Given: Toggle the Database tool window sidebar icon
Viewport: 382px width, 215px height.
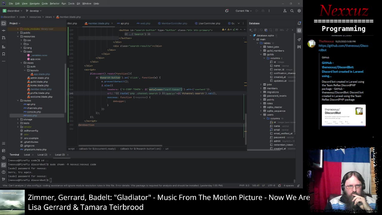Looking at the screenshot, I should pos(299,30).
